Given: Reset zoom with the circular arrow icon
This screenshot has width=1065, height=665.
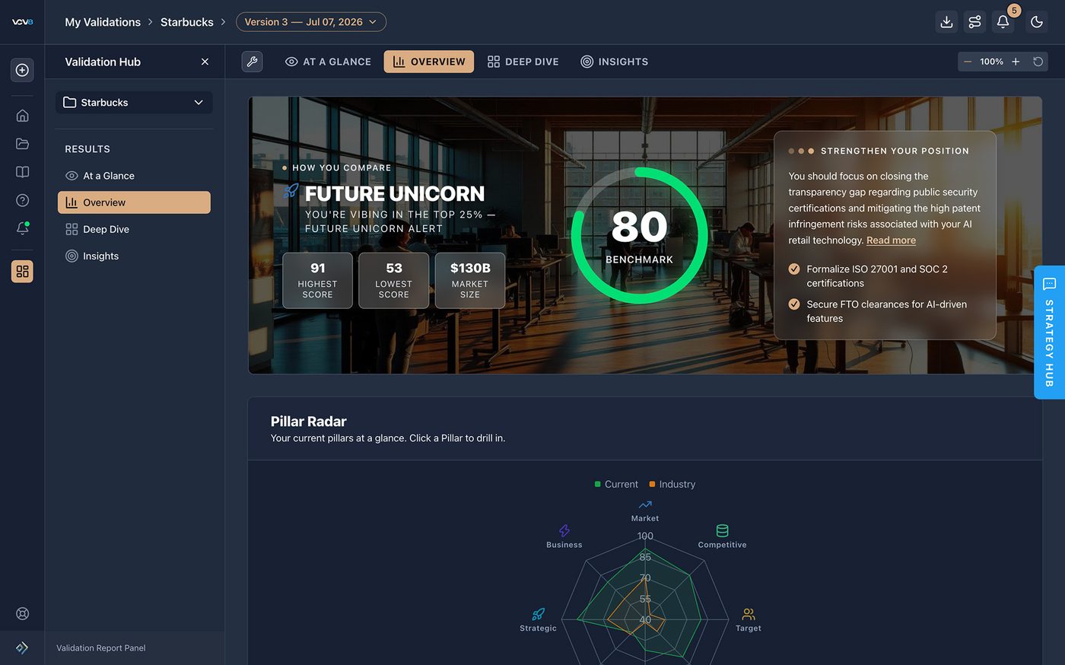Looking at the screenshot, I should tap(1038, 62).
